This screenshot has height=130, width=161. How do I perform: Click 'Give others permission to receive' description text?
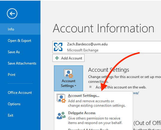[x=94, y=118]
